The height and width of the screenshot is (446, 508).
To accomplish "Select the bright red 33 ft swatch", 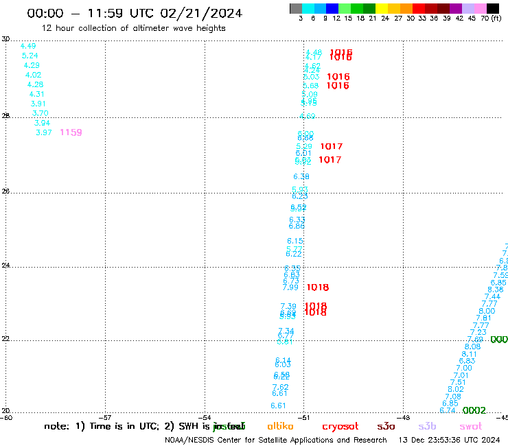I will [419, 8].
